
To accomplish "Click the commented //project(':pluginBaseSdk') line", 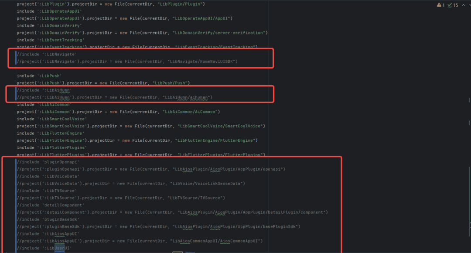I will (x=159, y=227).
